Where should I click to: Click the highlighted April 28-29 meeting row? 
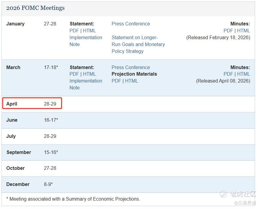coord(32,103)
